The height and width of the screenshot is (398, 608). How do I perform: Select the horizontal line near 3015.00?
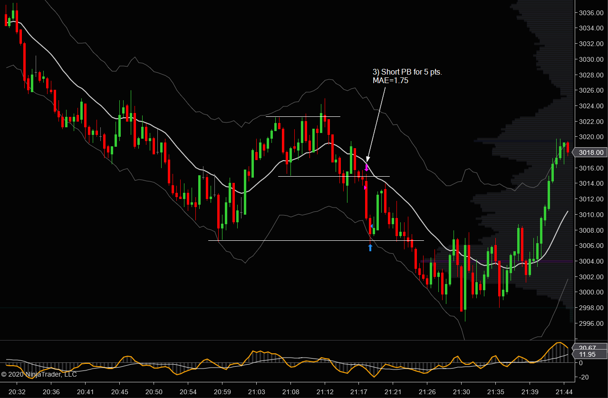coord(334,177)
